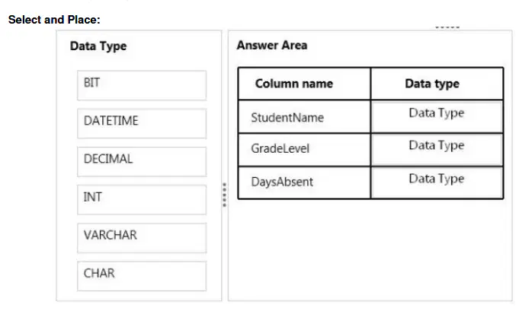Click the Answer Area heading
Screen dimensions: 519x311
click(x=272, y=45)
